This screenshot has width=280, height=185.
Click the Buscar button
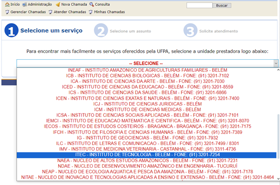point(222,5)
